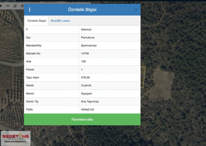Click the Pafta value H24a01a3

click(x=87, y=109)
